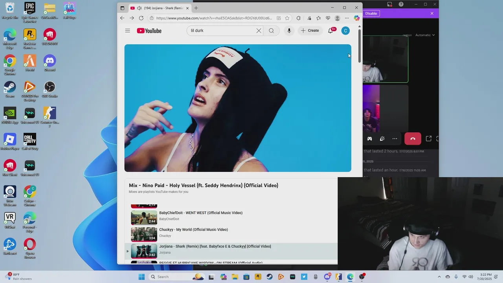Image resolution: width=503 pixels, height=283 pixels.
Task: Disconnect the Discord call
Action: point(413,138)
